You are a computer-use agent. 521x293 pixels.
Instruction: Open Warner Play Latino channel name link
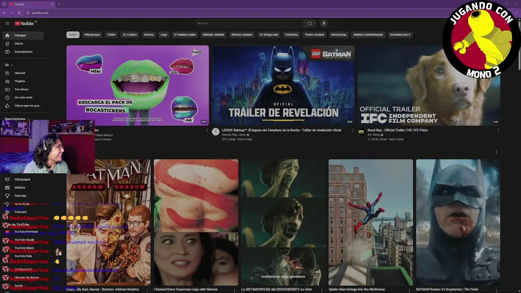tap(234, 135)
